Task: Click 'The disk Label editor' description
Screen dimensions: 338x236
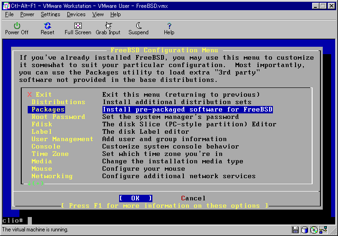Action: click(x=146, y=131)
